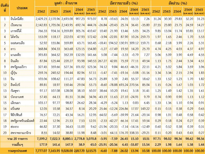
Task: Select the grand total value 7,777.07
Action: click(x=41, y=151)
